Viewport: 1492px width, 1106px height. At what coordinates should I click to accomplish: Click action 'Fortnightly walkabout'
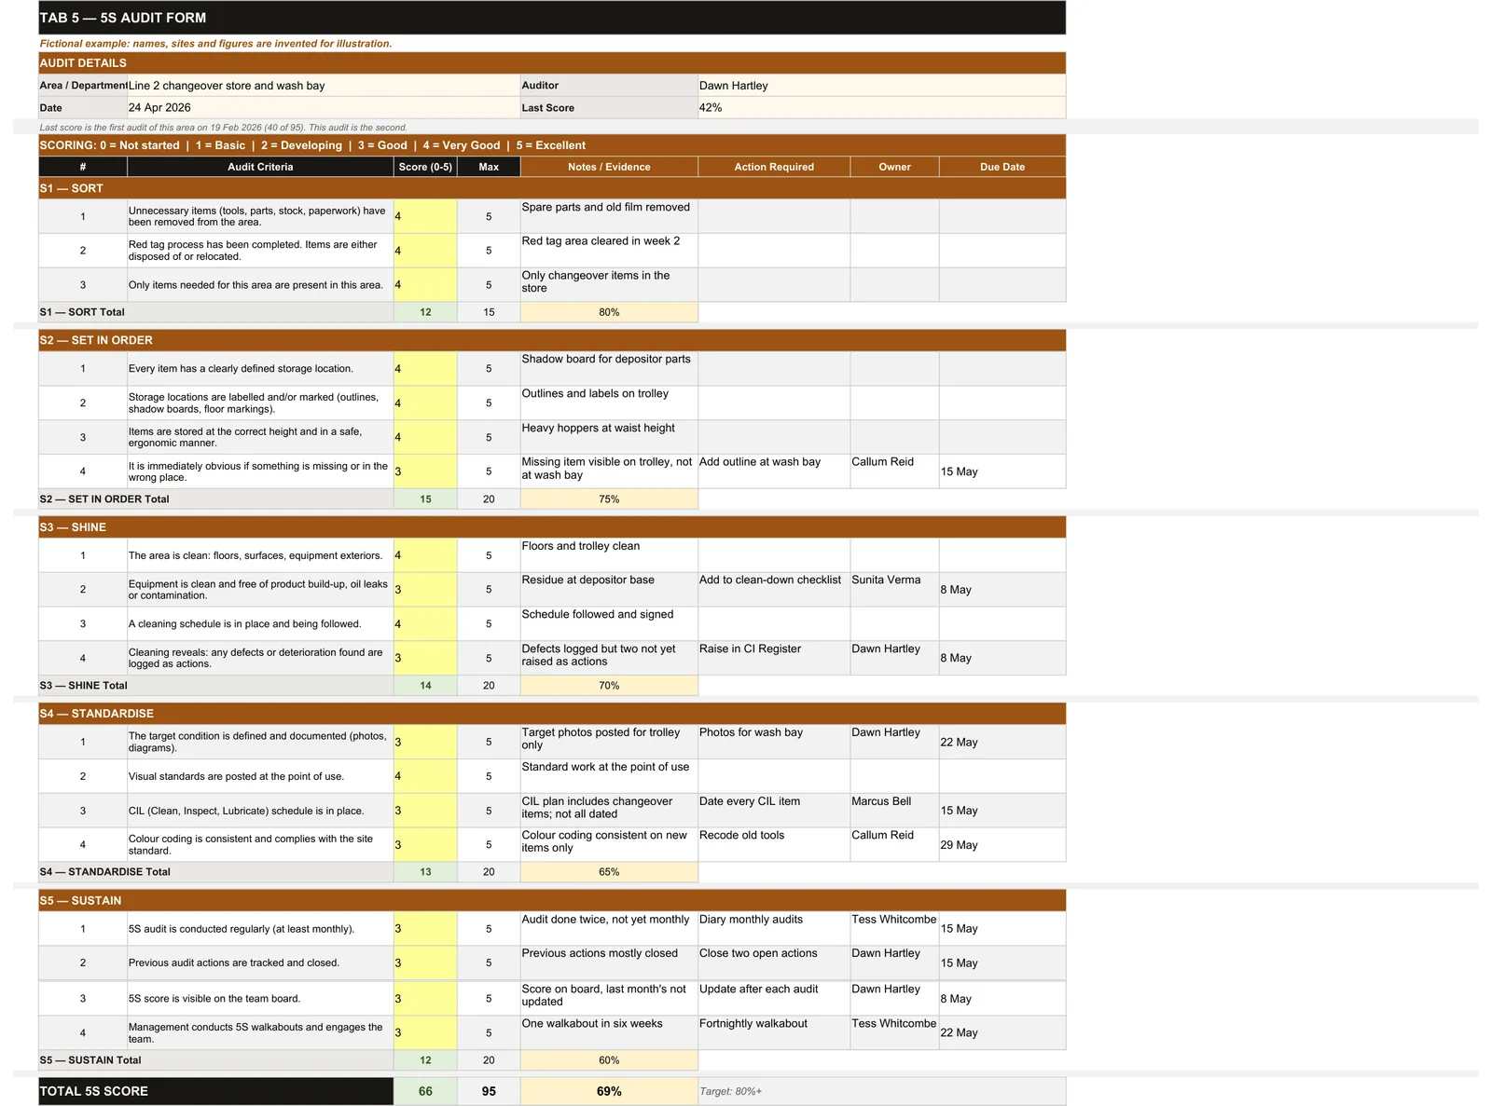tap(774, 1032)
